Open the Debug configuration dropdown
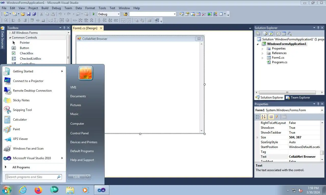Viewport: 326px width, 195px height. [118, 14]
